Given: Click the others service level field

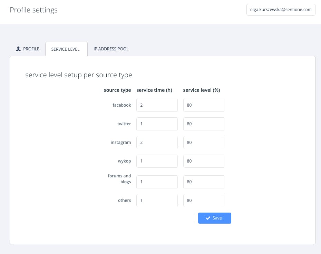Looking at the screenshot, I should 203,201.
